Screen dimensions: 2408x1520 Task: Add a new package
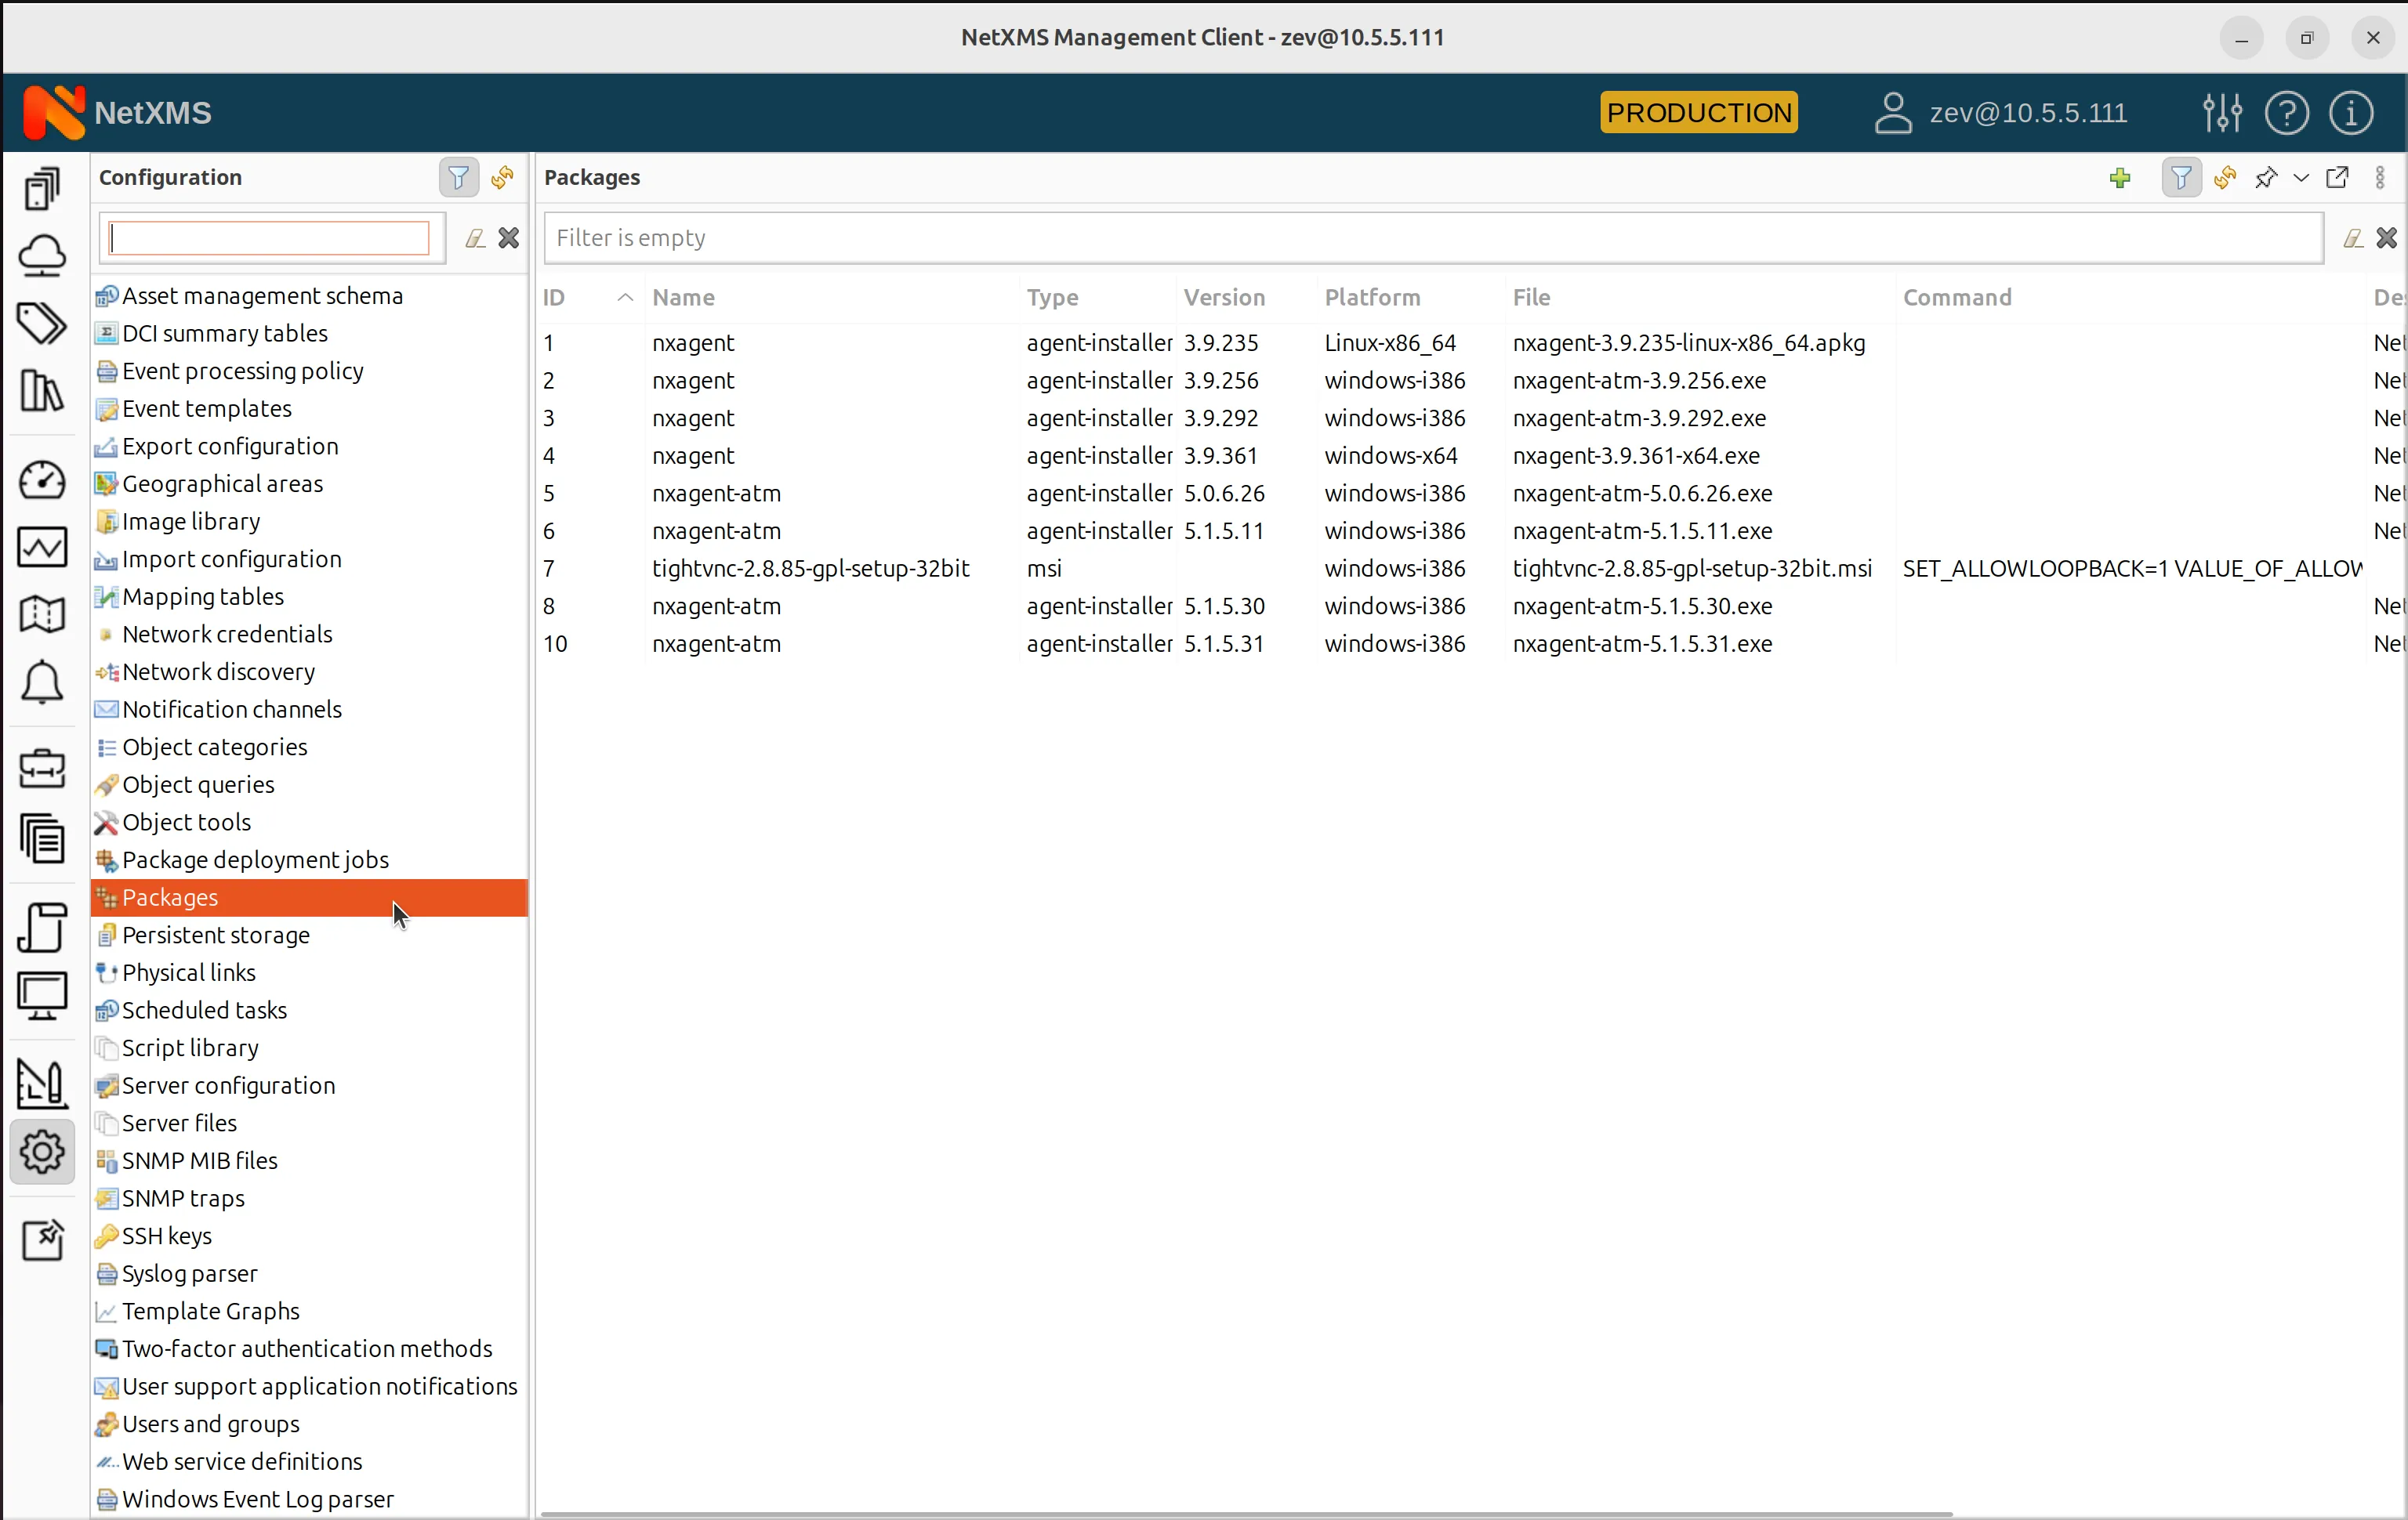(2120, 178)
